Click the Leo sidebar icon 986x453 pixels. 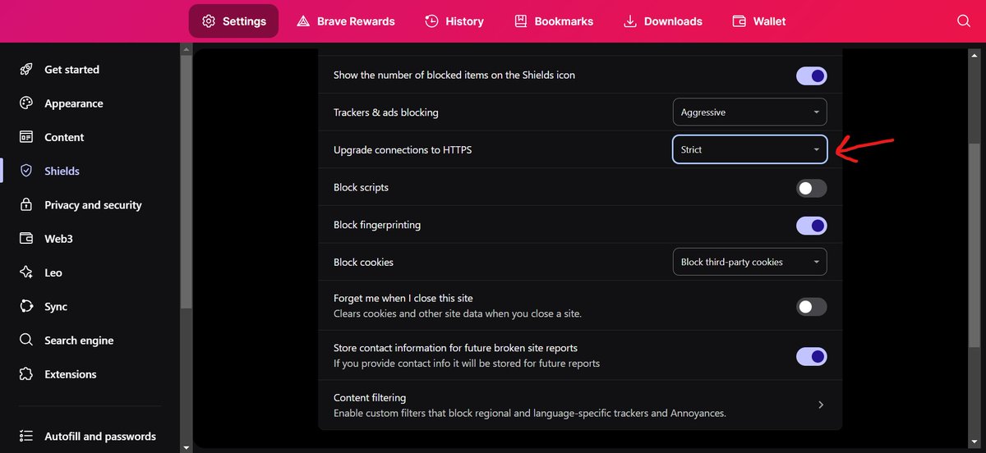tap(26, 272)
